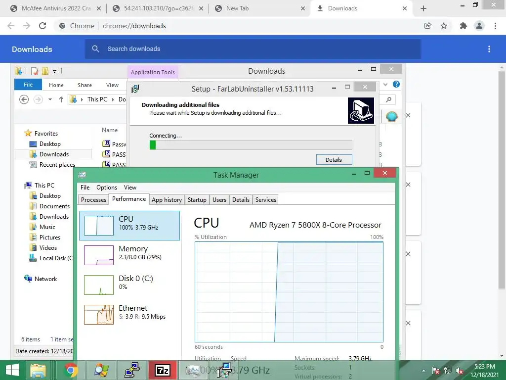Screen dimensions: 506x380
Task: Close the McAfee Antivirus 2022 tab
Action: click(x=99, y=8)
